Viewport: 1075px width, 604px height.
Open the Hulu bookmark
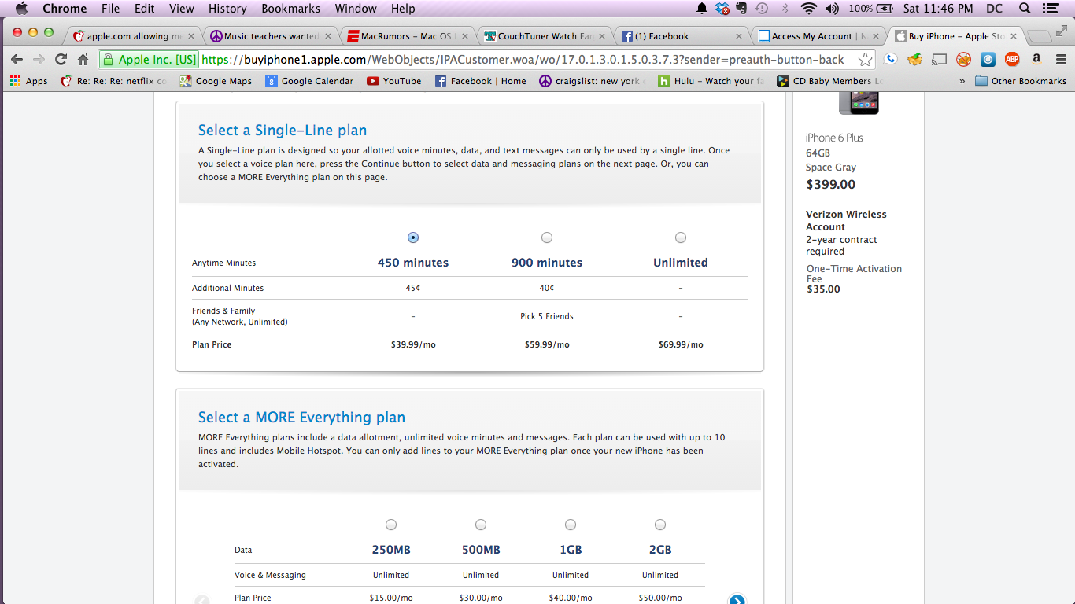click(711, 81)
